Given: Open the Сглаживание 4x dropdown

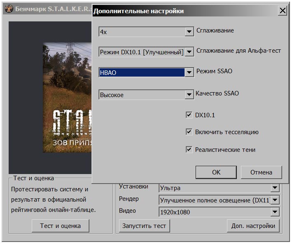Looking at the screenshot, I should [189, 32].
